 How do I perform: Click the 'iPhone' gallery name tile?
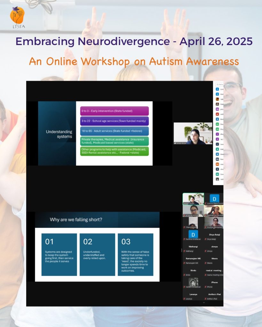pyautogui.click(x=214, y=282)
